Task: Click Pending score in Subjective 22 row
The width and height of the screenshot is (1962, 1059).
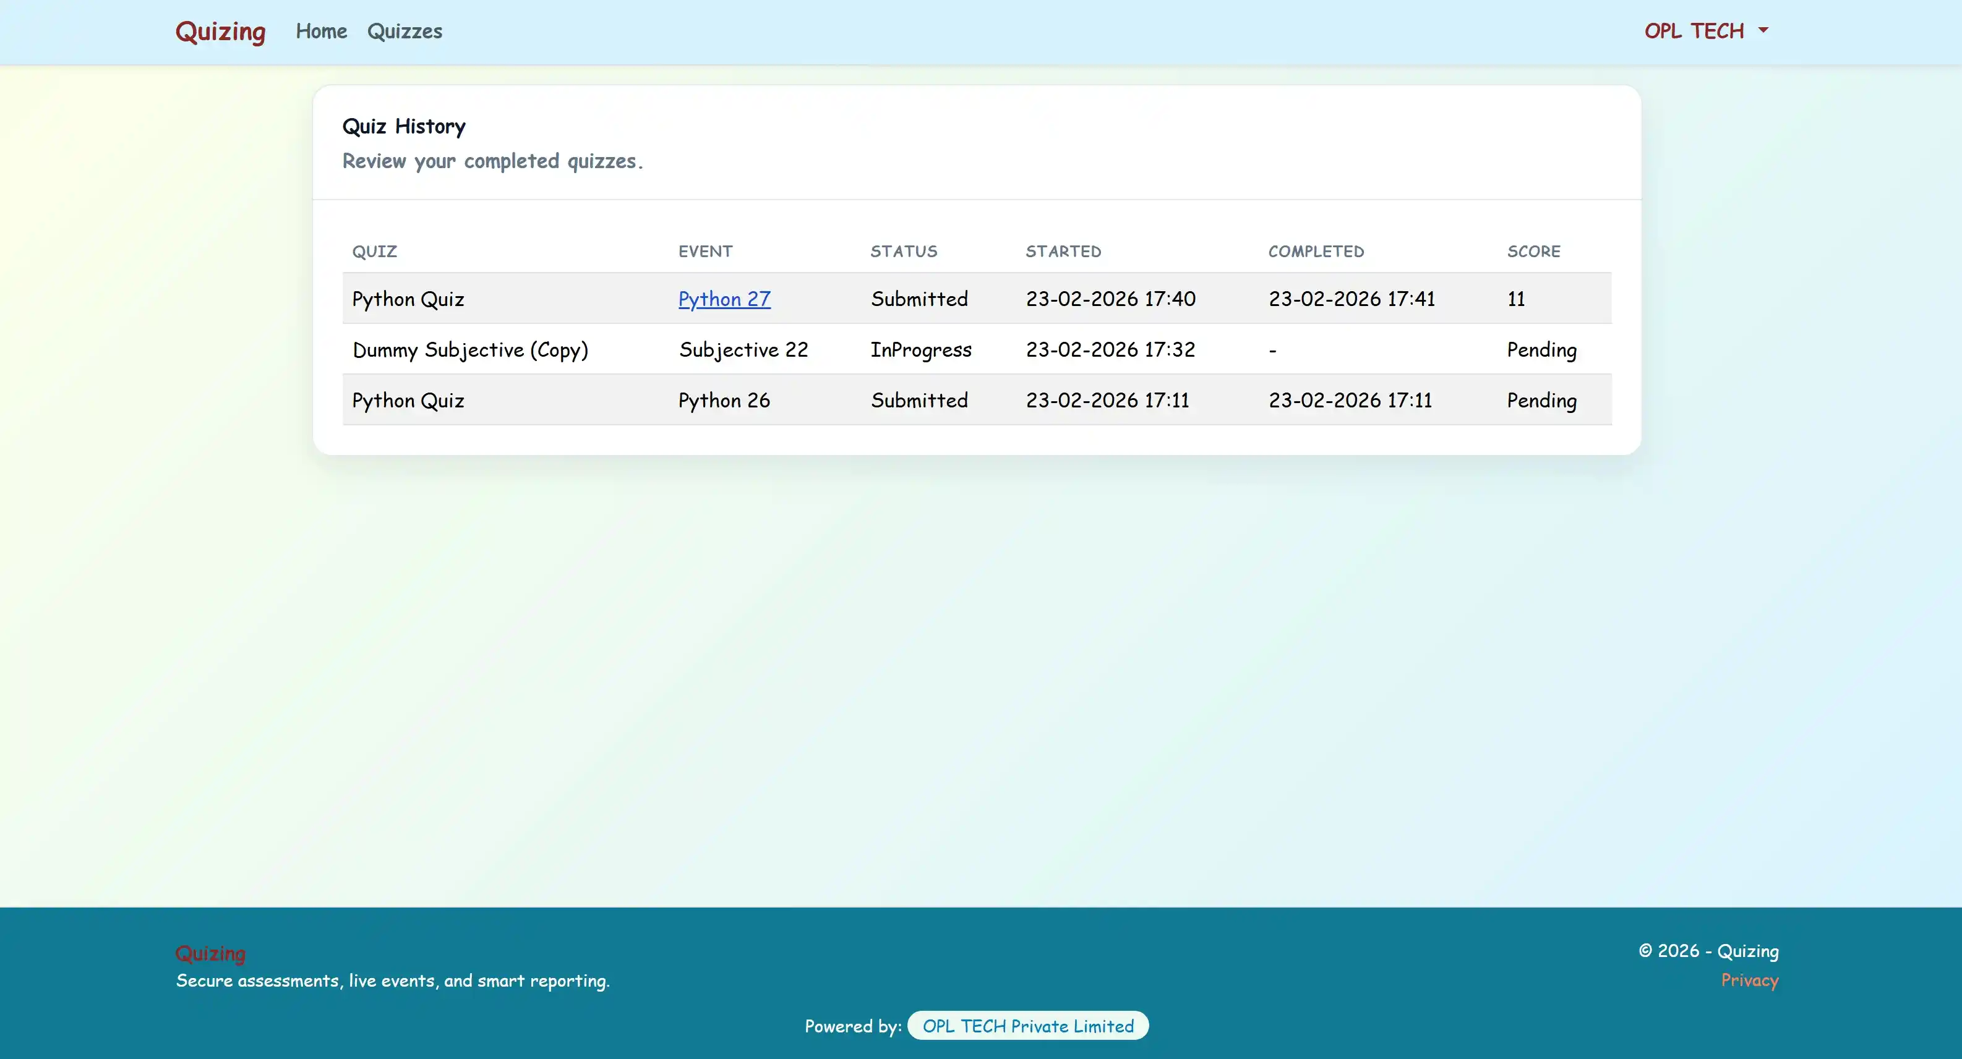Action: click(1541, 349)
